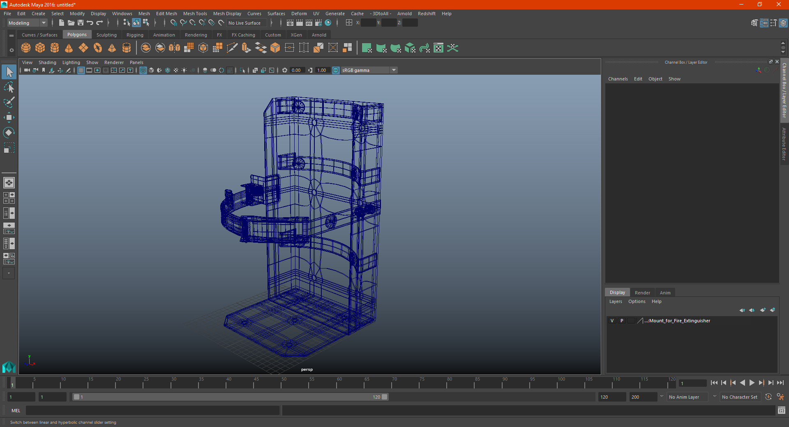This screenshot has width=789, height=427.
Task: Toggle viewport grid display
Action: coord(81,70)
